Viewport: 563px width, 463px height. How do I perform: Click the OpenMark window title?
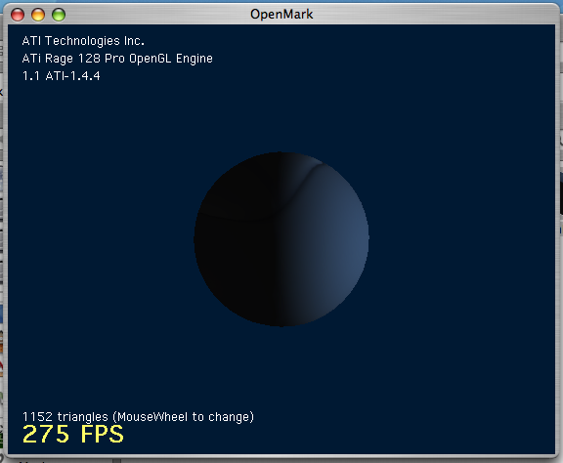[281, 15]
